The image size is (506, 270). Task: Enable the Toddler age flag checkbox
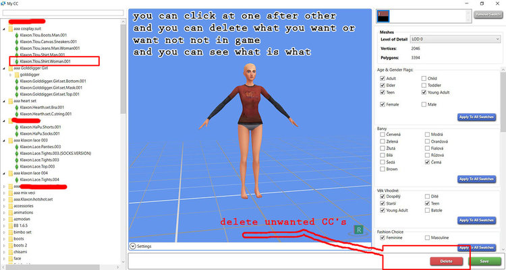coord(424,86)
